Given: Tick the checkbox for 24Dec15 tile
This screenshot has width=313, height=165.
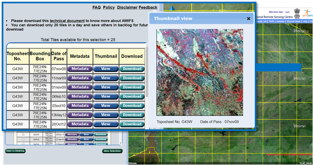Looking at the screenshot, I should point(23,134).
